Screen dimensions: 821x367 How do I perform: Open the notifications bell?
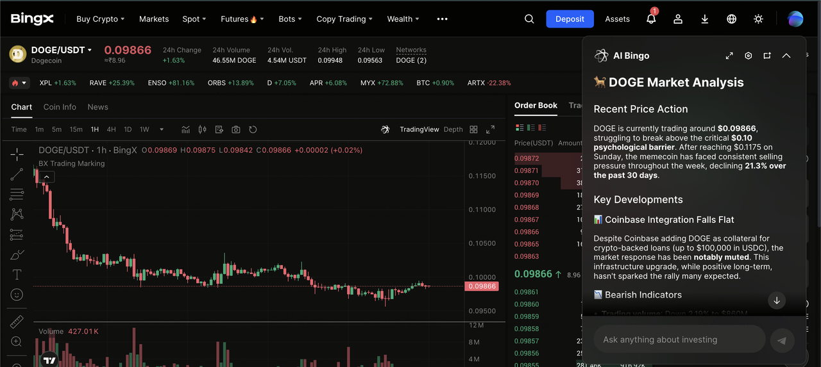(x=651, y=19)
